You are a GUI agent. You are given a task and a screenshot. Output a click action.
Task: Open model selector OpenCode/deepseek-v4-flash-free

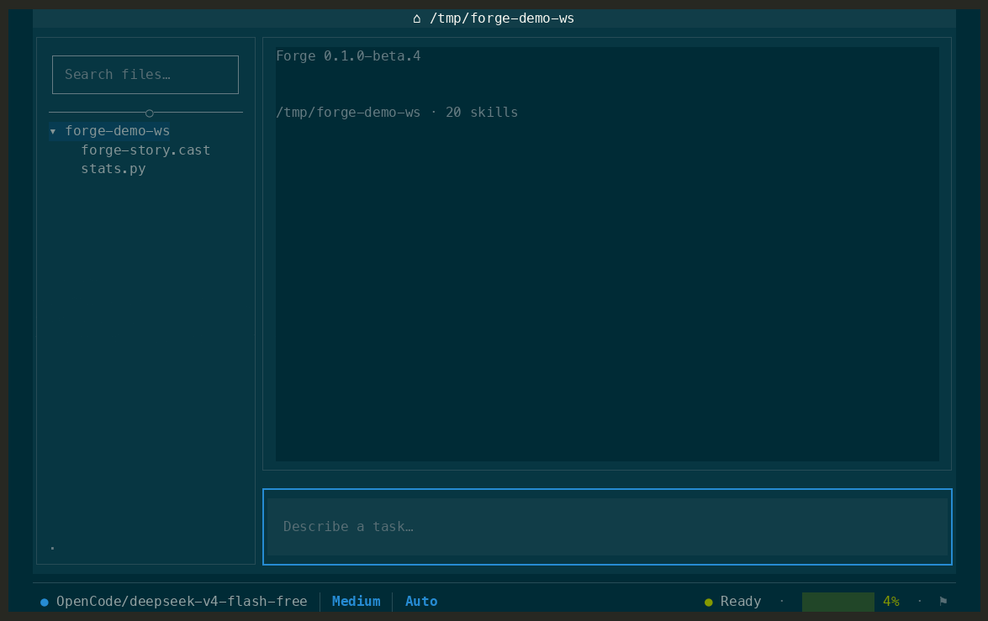point(182,602)
